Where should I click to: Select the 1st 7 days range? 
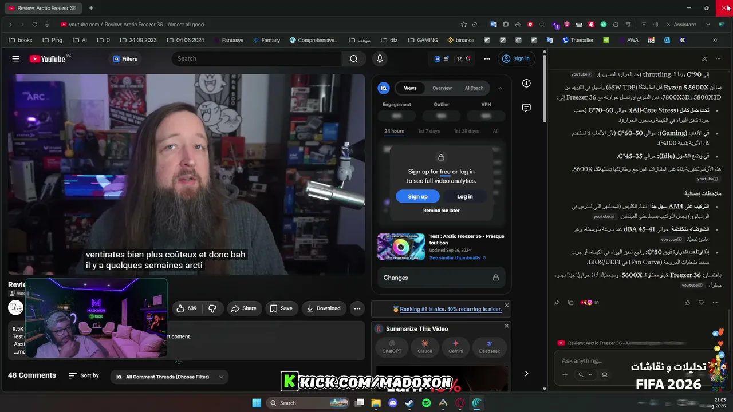[x=429, y=131]
